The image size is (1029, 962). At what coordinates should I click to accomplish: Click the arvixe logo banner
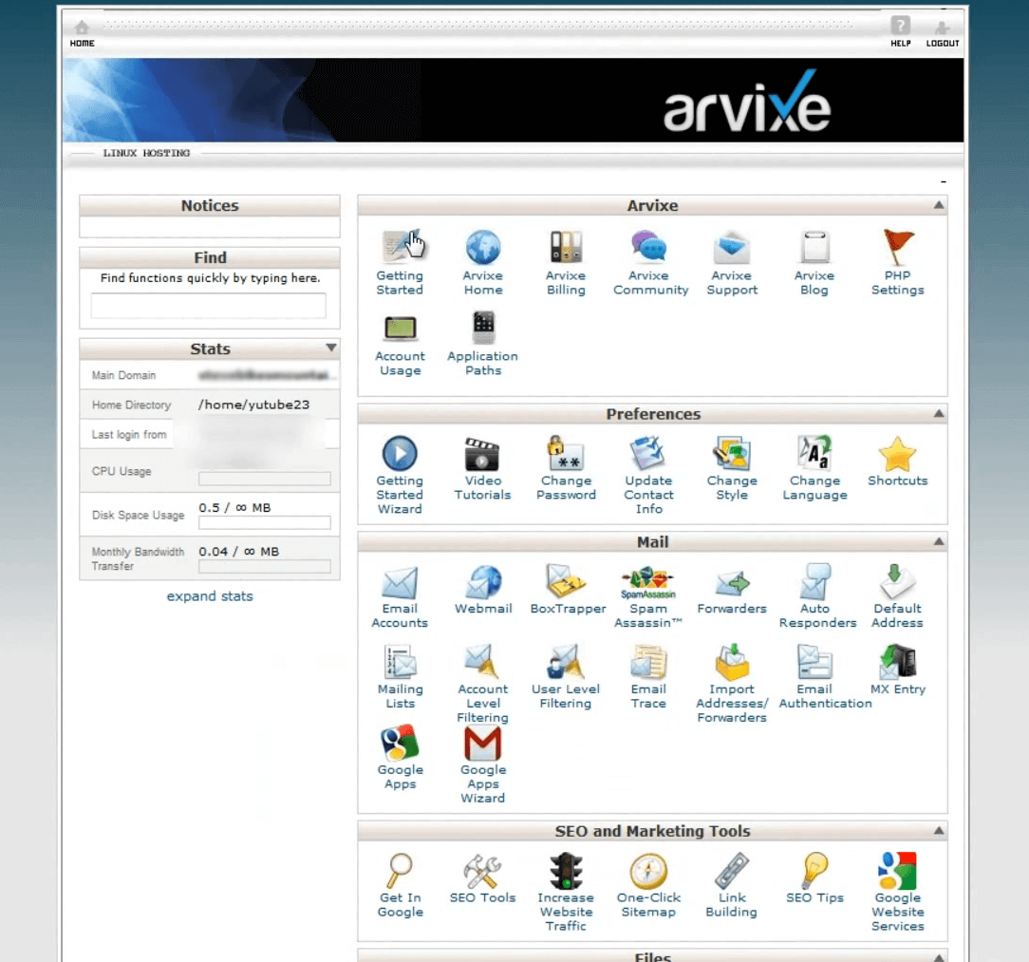pyautogui.click(x=747, y=101)
